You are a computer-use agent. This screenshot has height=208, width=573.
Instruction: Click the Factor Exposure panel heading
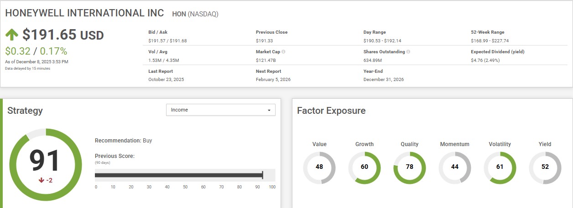point(331,111)
